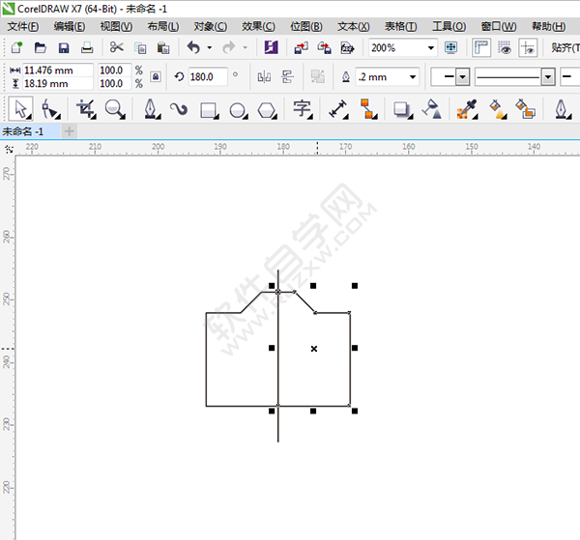This screenshot has width=580, height=540.
Task: Open start arrowhead dropdown
Action: coord(462,77)
